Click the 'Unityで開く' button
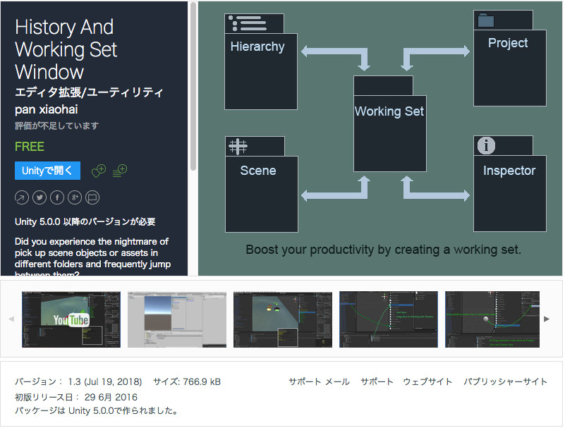 tap(47, 171)
